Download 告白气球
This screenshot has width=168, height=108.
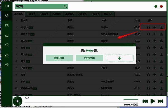(161, 34)
